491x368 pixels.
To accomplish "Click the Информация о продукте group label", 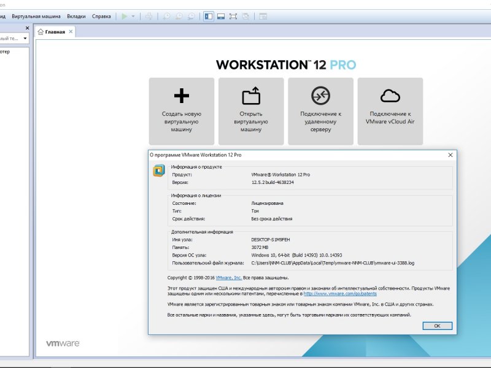I will (x=196, y=167).
